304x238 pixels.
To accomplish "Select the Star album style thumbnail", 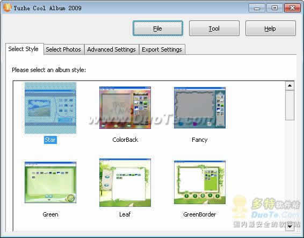I will (50, 108).
